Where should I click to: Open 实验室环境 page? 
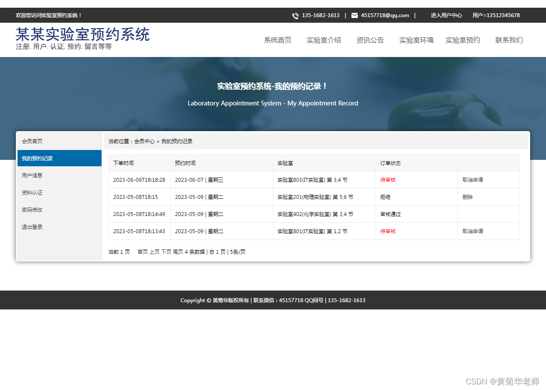coord(416,40)
